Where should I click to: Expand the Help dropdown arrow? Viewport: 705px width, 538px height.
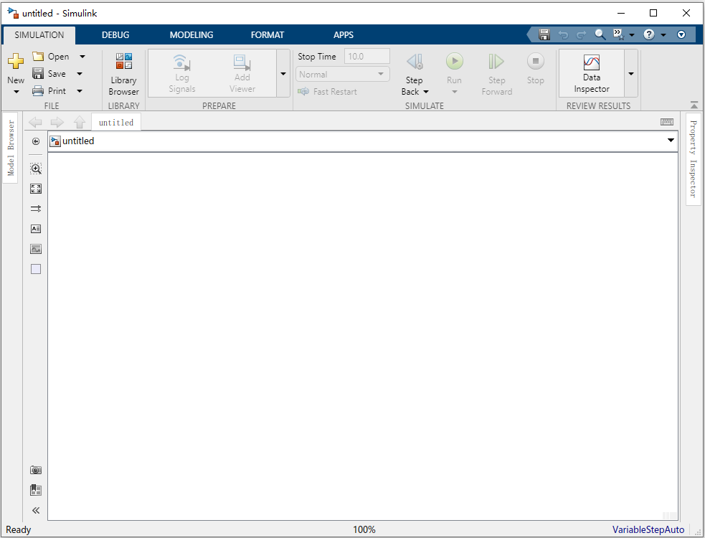click(663, 34)
